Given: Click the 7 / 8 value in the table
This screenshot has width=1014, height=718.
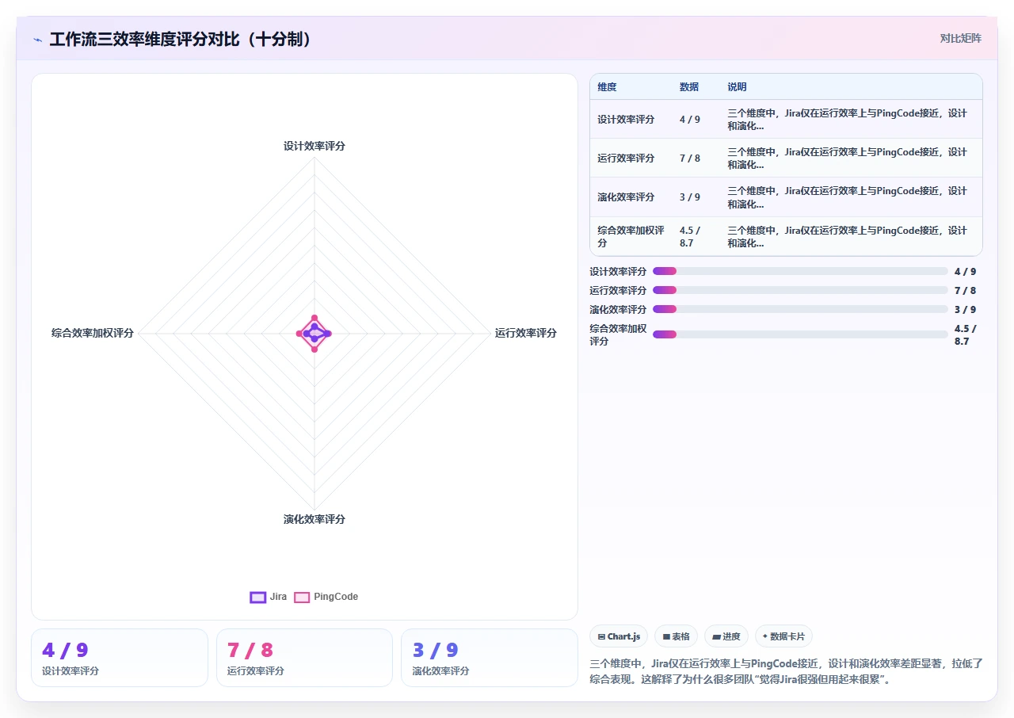Looking at the screenshot, I should 690,158.
